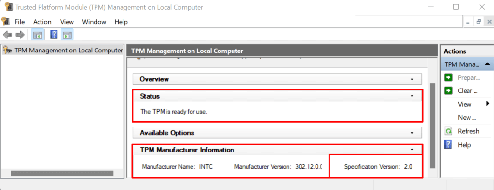Collapse the TPM Management actions group arrow
Screen dimensions: 494x190
click(x=487, y=64)
